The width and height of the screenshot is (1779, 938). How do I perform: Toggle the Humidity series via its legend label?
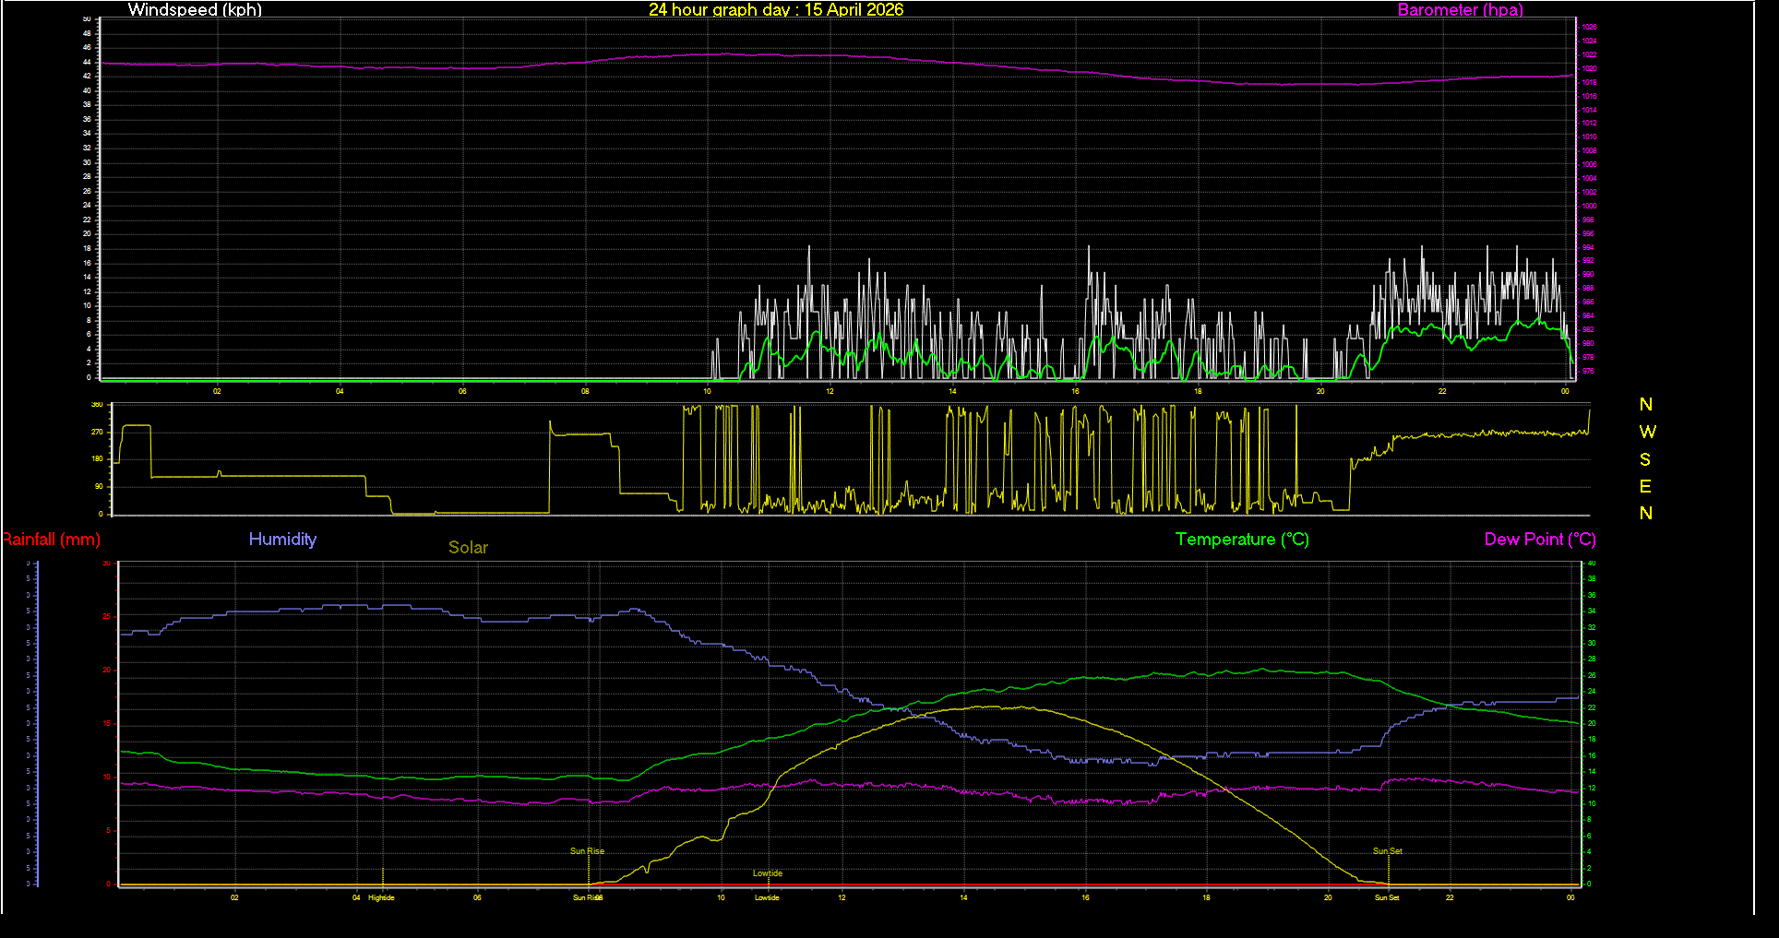coord(282,540)
